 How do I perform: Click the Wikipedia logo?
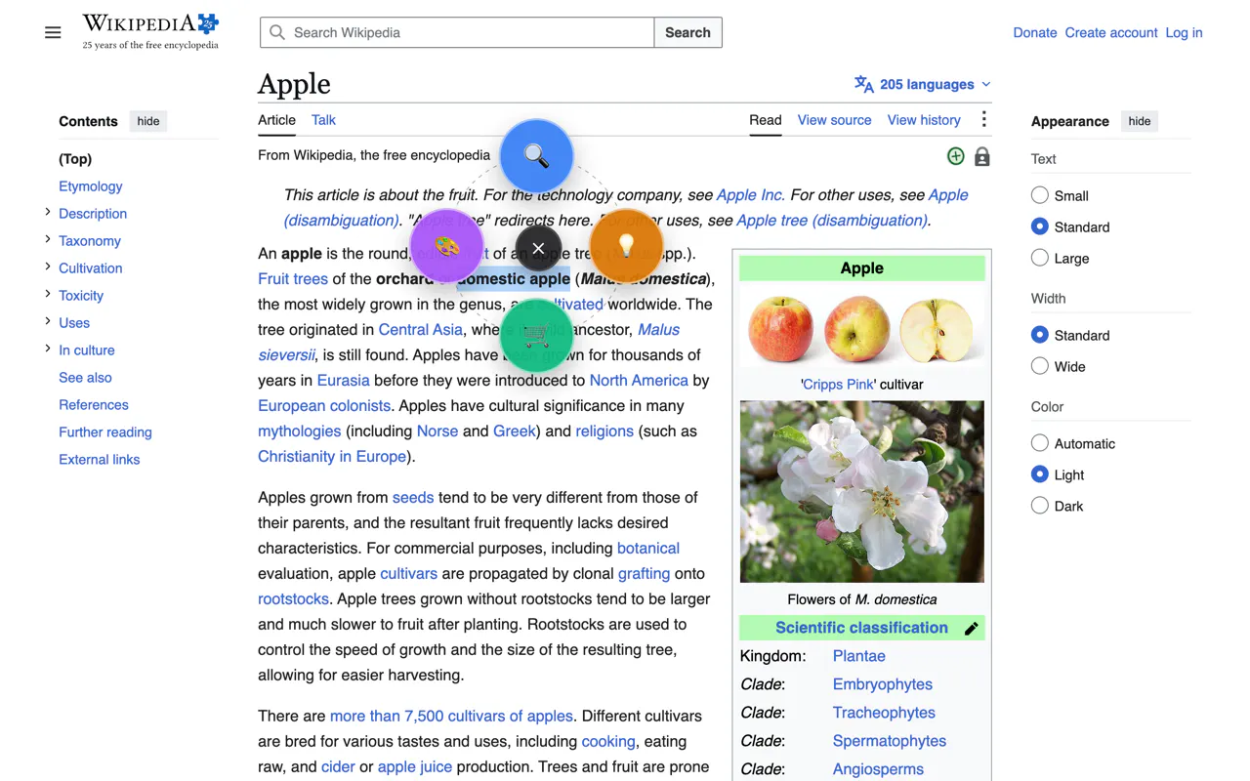(x=150, y=31)
